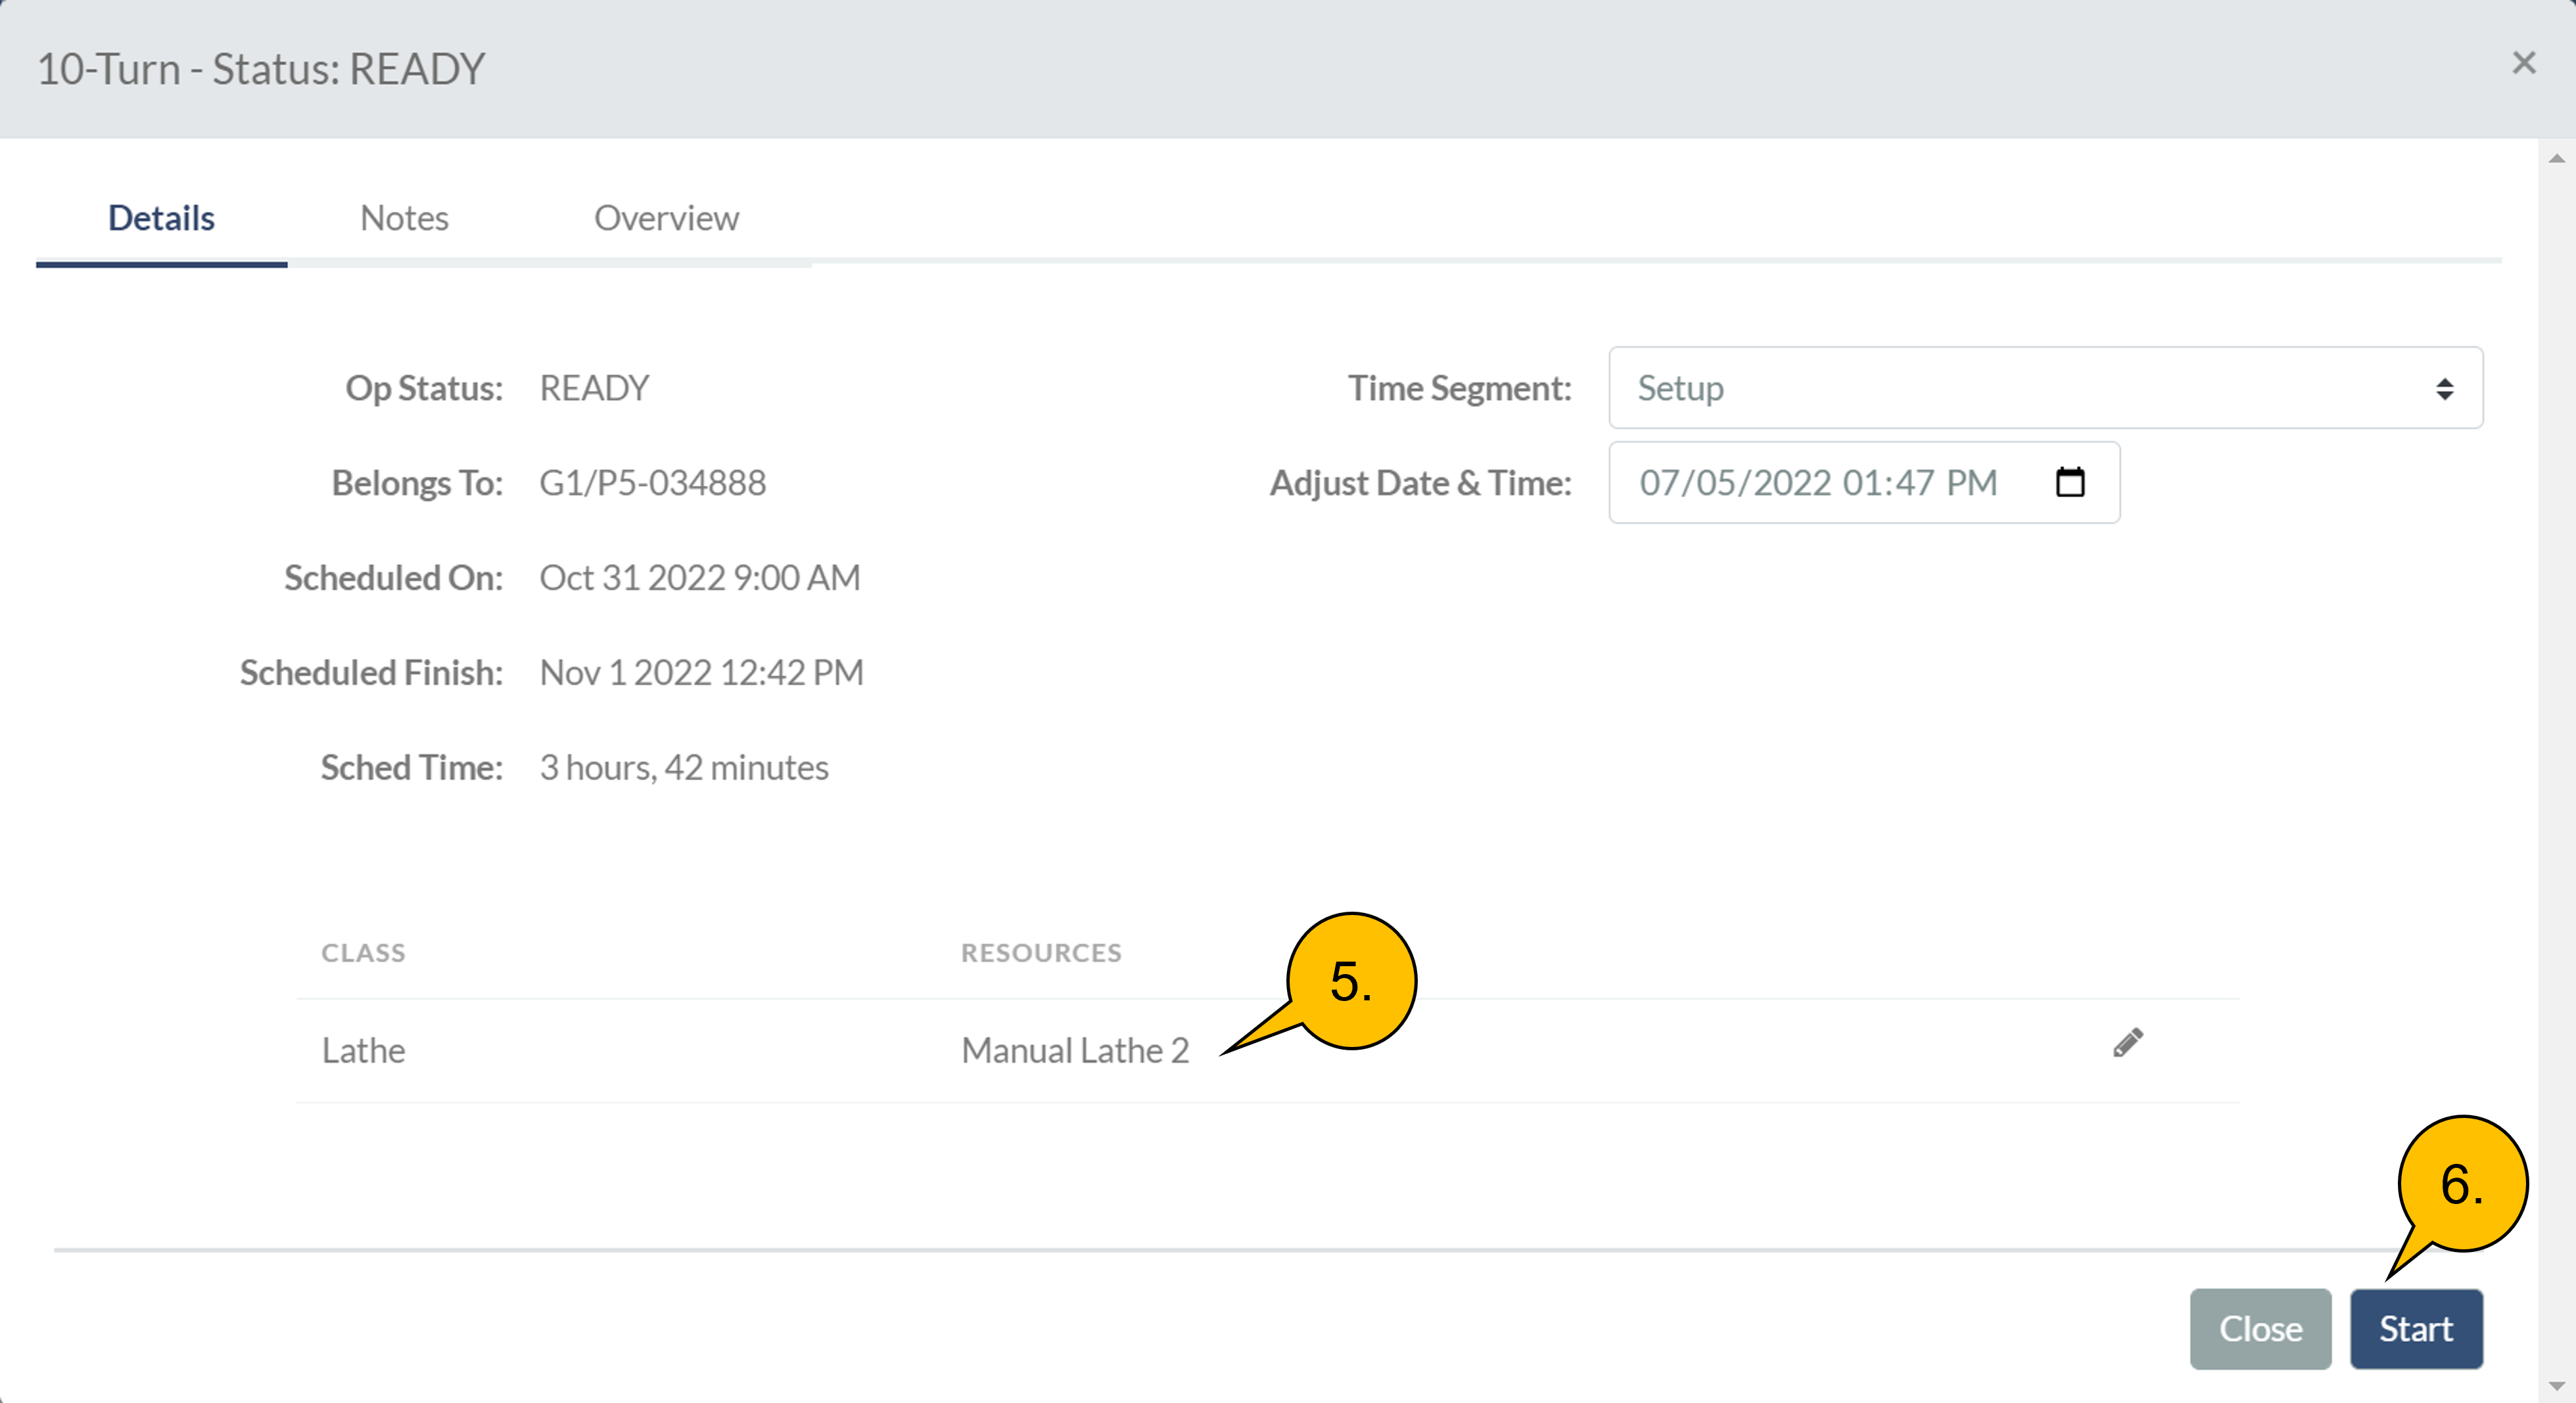Switch to the Notes tab
Screen dimensions: 2576x1403
pos(404,218)
